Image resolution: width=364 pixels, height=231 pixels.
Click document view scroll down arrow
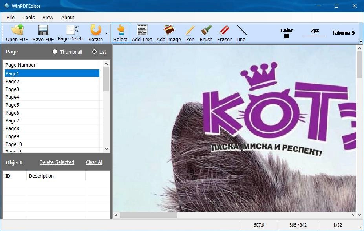[359, 215]
